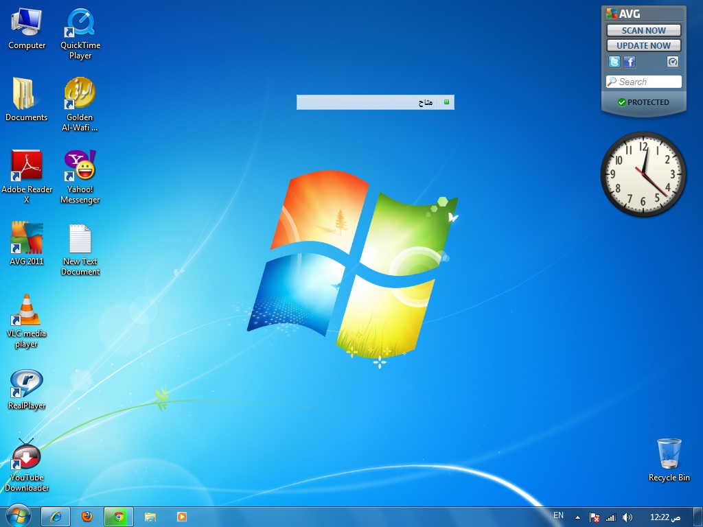Click UPDATE NOW in AVG gadget
703x527 pixels.
click(643, 46)
